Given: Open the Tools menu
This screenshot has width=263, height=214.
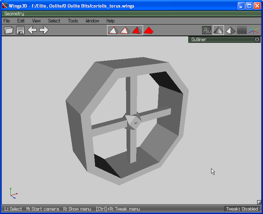Looking at the screenshot, I should 73,21.
